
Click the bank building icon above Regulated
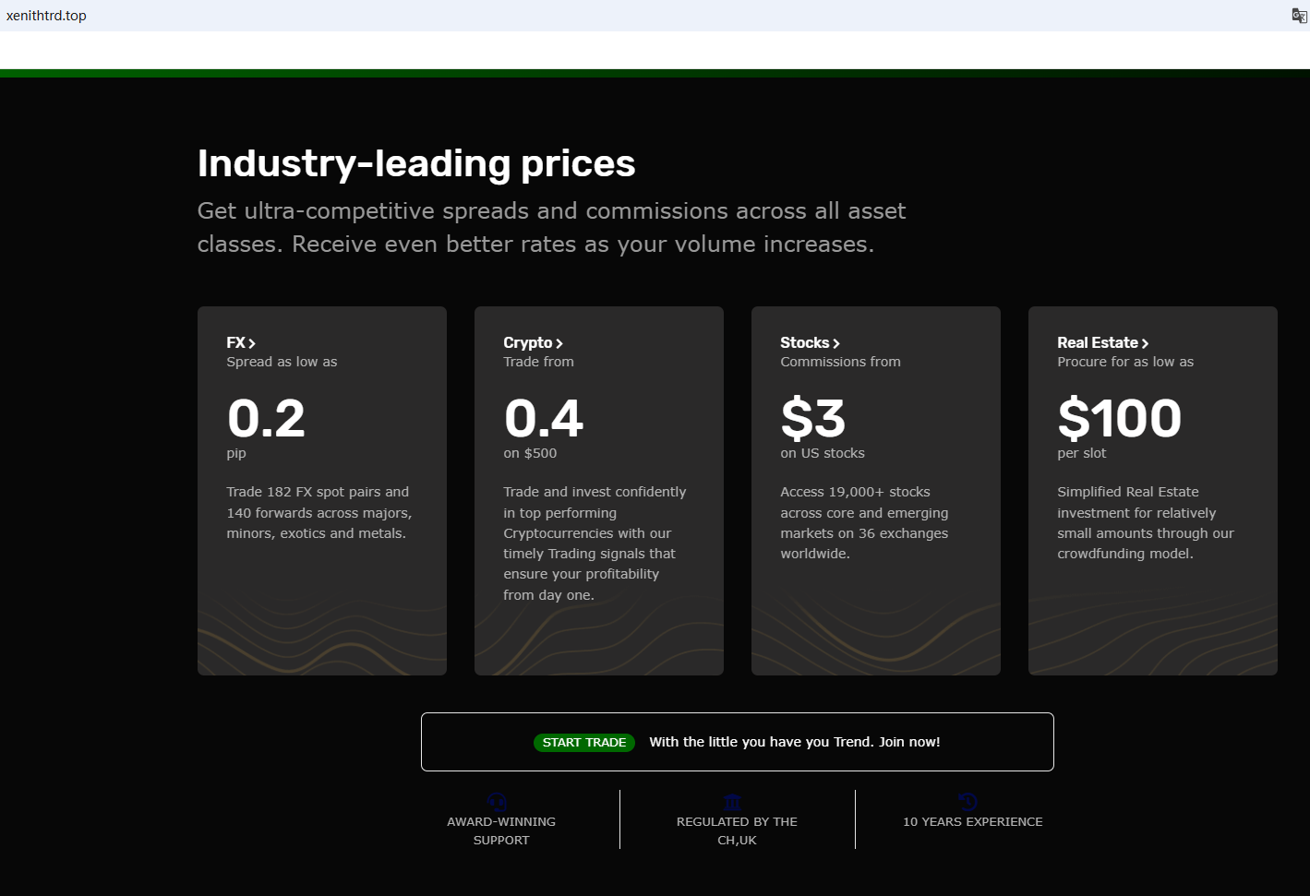(x=733, y=802)
